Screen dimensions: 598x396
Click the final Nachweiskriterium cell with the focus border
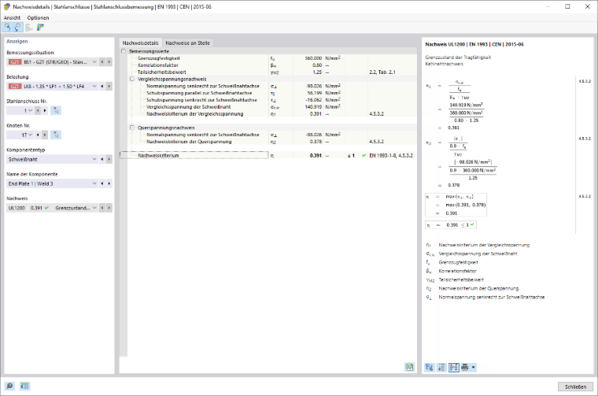(x=194, y=155)
